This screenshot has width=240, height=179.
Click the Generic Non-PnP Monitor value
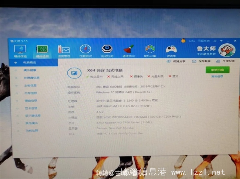[115, 128]
